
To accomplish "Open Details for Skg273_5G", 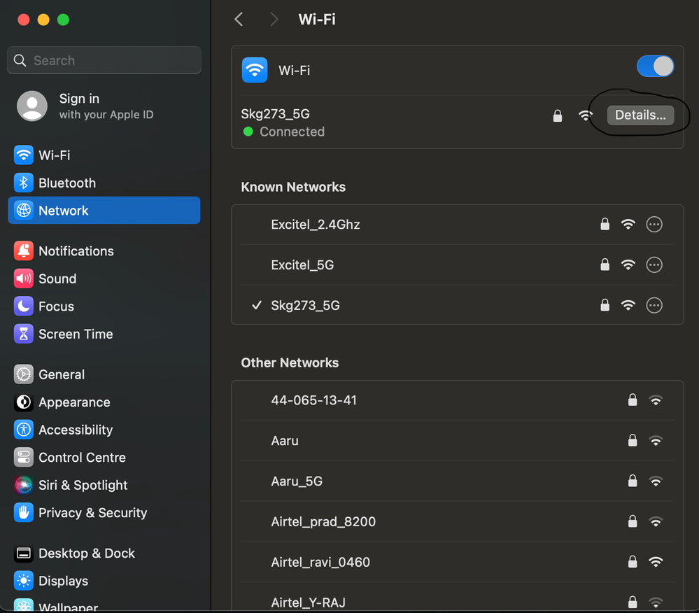I will (x=640, y=115).
